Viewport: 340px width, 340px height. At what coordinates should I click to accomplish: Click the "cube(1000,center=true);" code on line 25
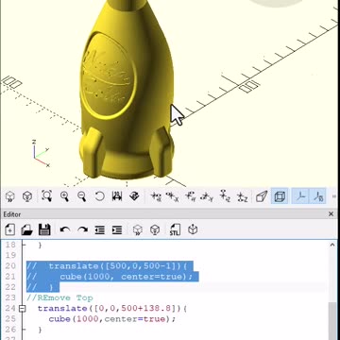[112, 319]
